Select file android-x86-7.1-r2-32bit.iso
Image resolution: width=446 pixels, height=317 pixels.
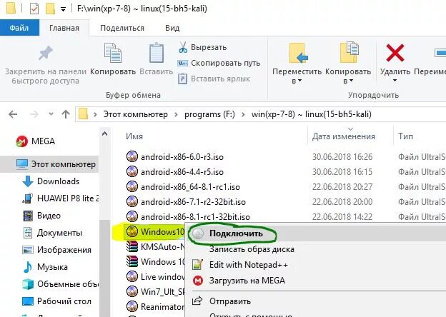coord(193,202)
